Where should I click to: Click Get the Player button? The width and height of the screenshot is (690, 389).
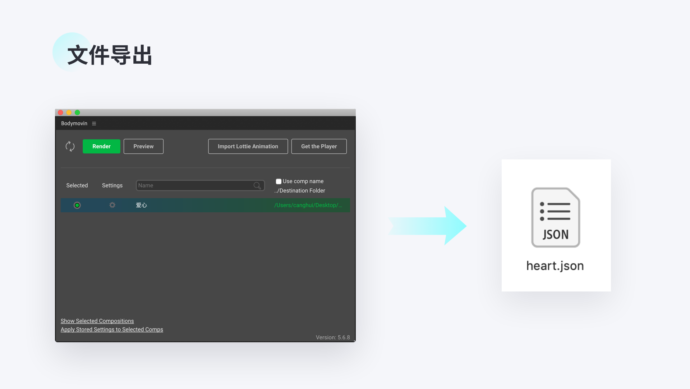[x=319, y=146]
